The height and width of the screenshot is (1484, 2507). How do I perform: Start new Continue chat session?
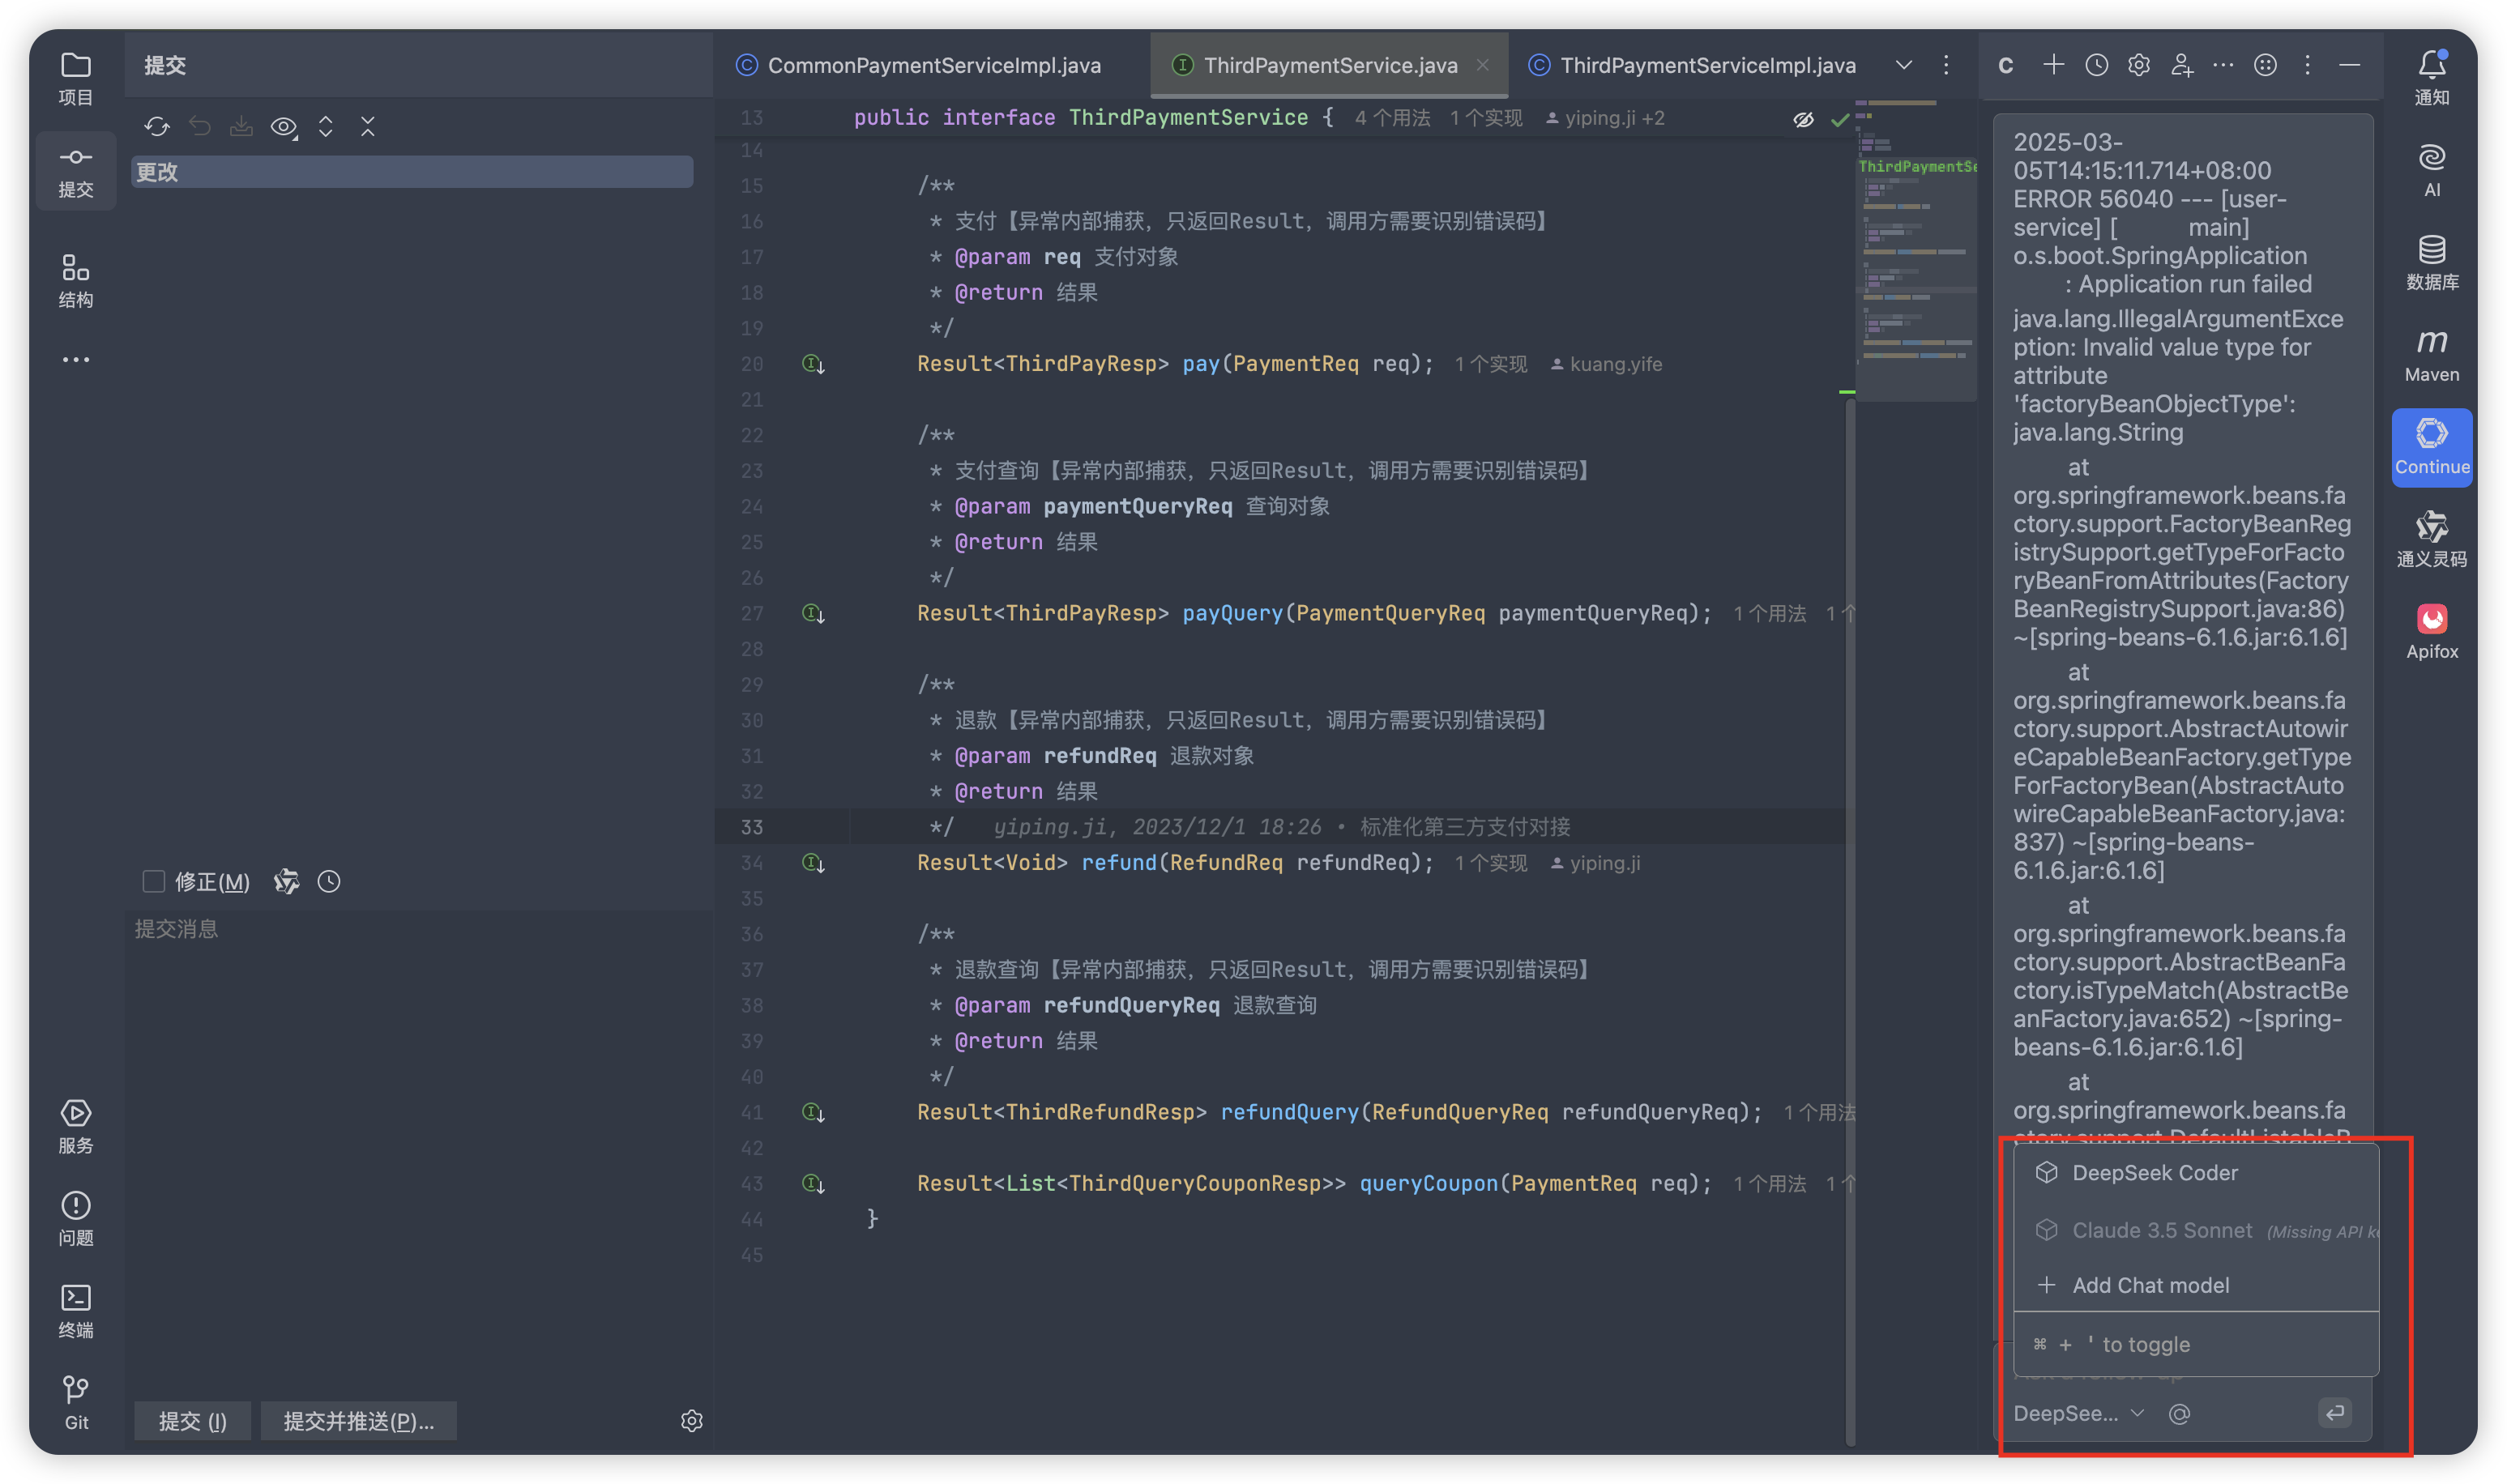[x=2053, y=65]
